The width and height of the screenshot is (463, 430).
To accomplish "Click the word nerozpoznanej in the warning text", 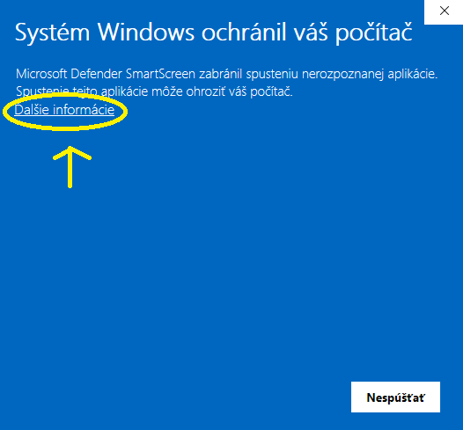I will click(x=342, y=75).
